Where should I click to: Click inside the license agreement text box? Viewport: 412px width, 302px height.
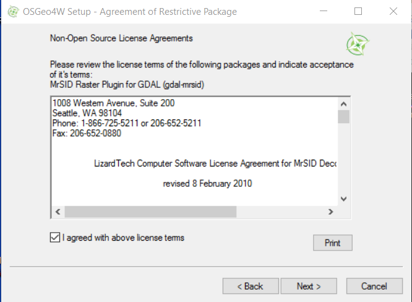coord(194,152)
